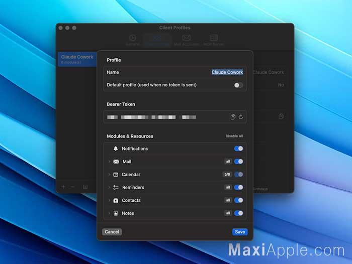Click the Reminders 'all' badge
Screen dimensions: 352x264
pos(228,187)
